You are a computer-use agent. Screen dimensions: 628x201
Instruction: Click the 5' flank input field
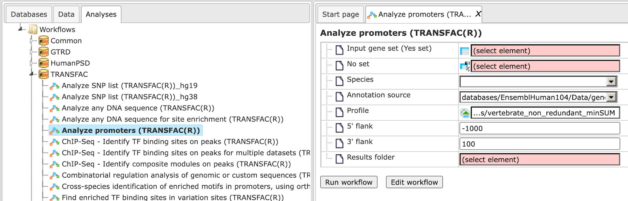click(540, 128)
